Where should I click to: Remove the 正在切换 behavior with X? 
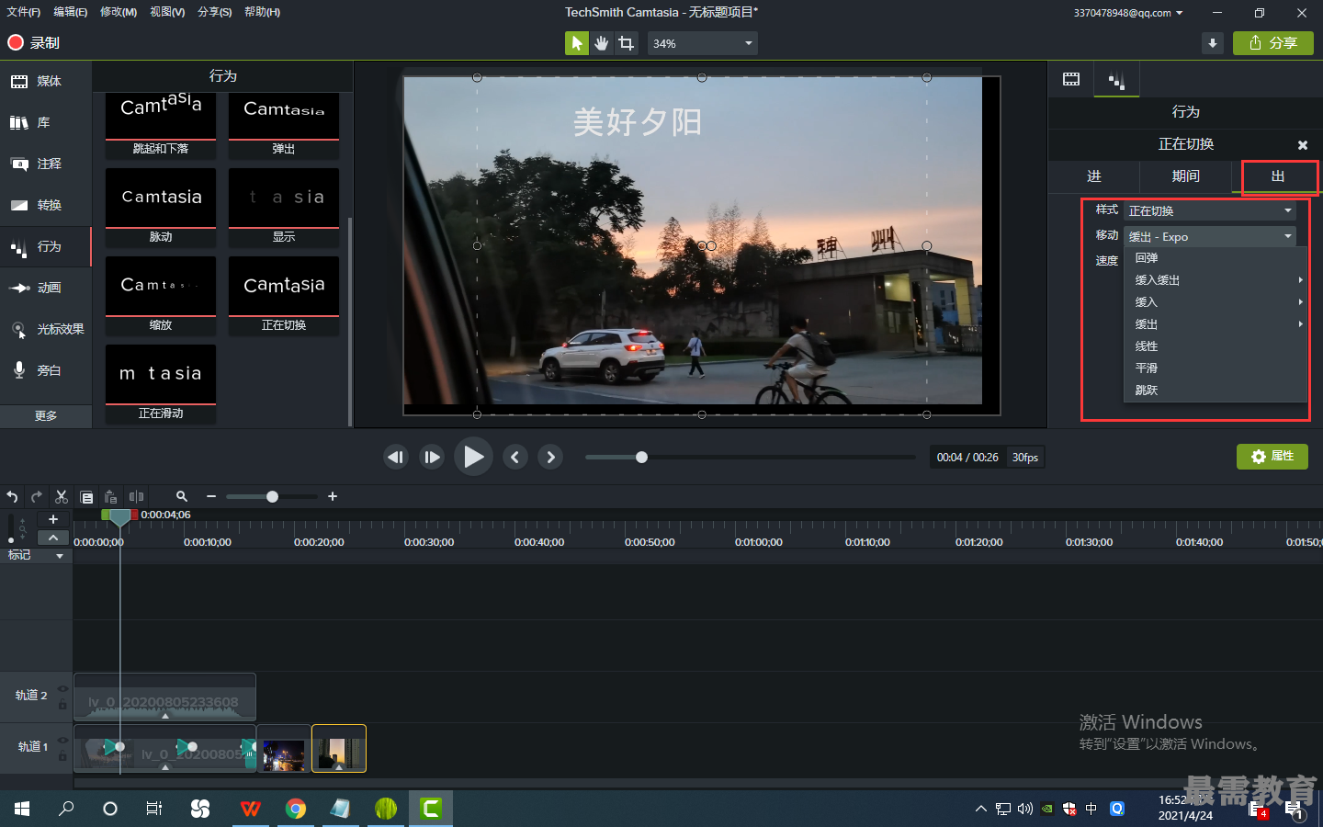(x=1302, y=145)
